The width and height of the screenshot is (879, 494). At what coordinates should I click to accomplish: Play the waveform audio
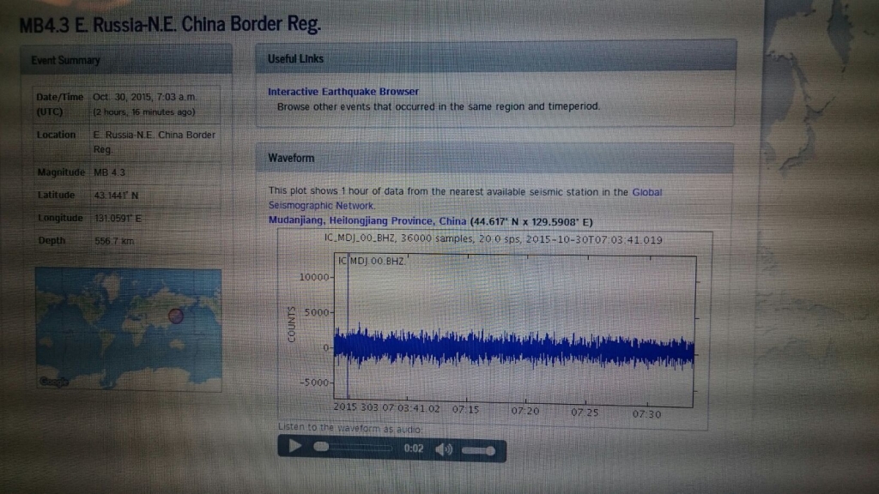coord(294,447)
